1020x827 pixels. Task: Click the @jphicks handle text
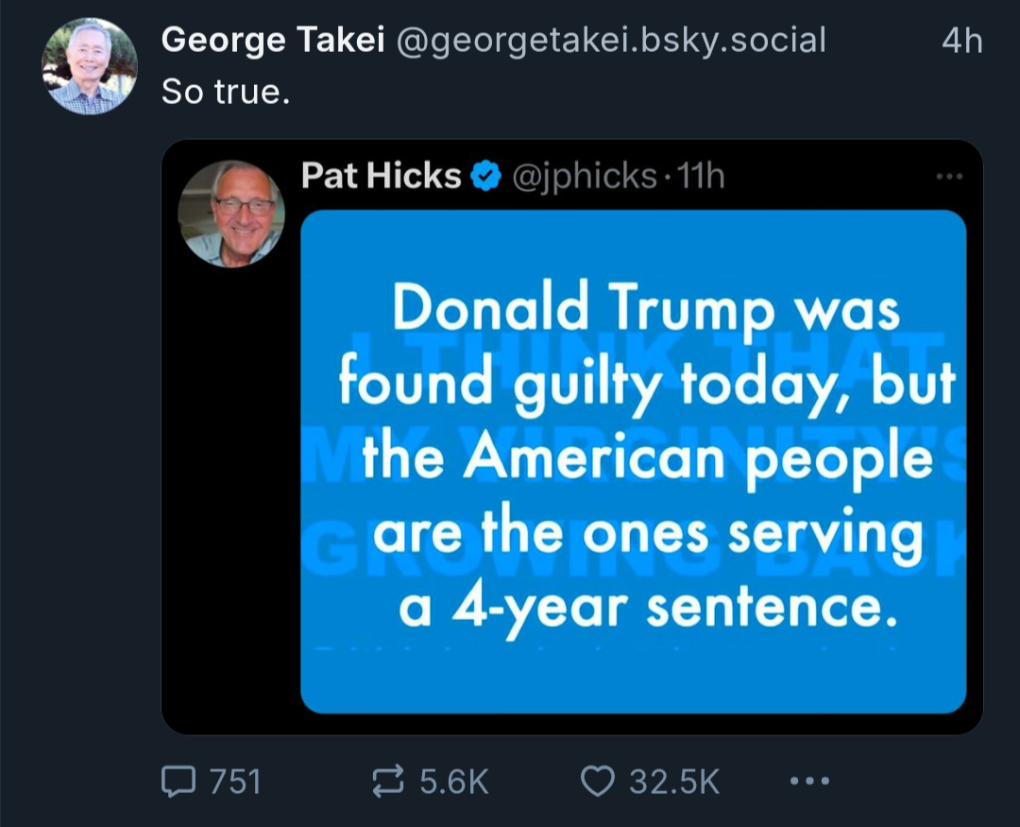pyautogui.click(x=584, y=176)
